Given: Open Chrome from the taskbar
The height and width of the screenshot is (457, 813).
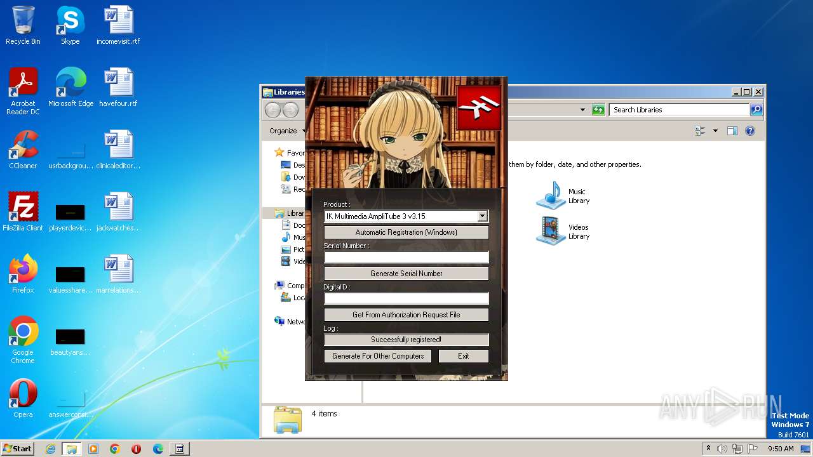Looking at the screenshot, I should click(115, 449).
